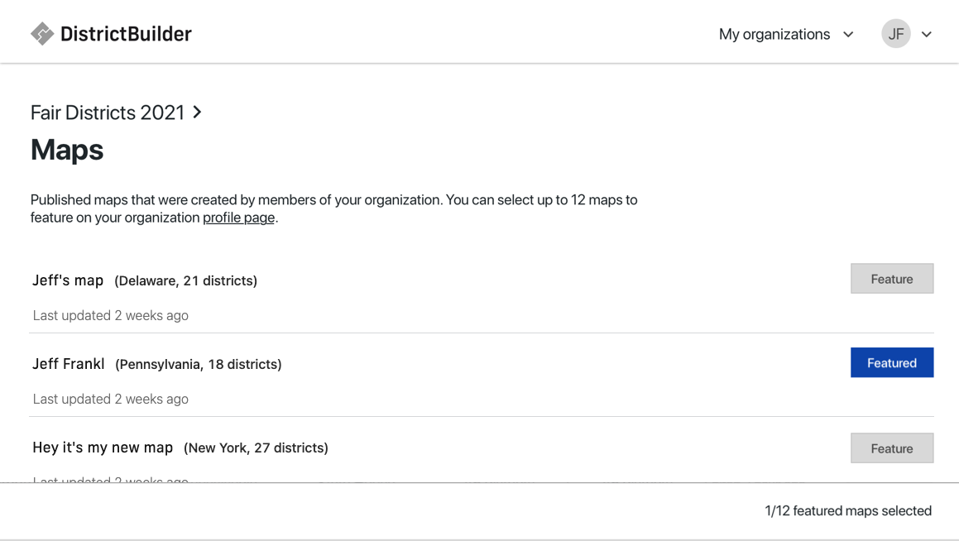This screenshot has width=959, height=541.
Task: Feature the map Hey it's my new map
Action: tap(892, 448)
